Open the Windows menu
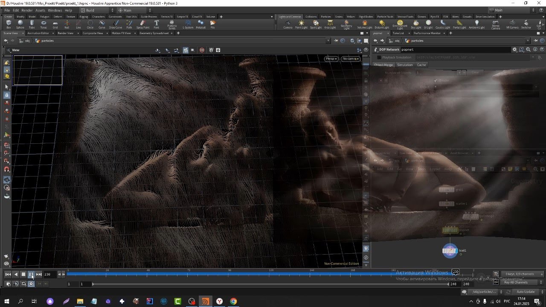 pyautogui.click(x=55, y=10)
